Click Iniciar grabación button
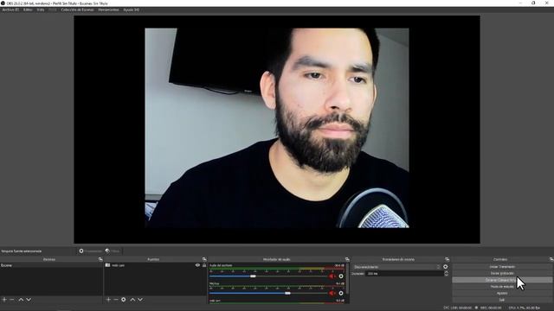Viewport: 554px width, 311px height. [x=502, y=273]
